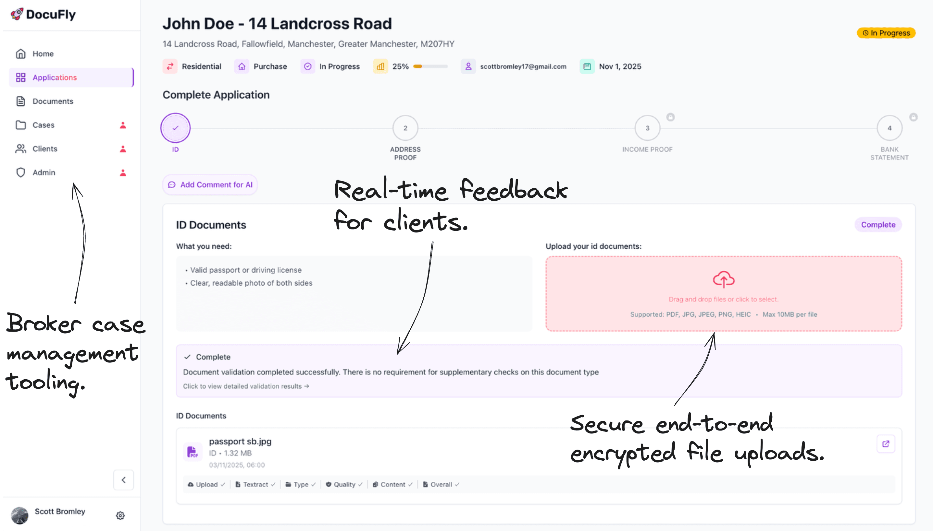
Task: Click to view detailed validation results
Action: point(246,386)
